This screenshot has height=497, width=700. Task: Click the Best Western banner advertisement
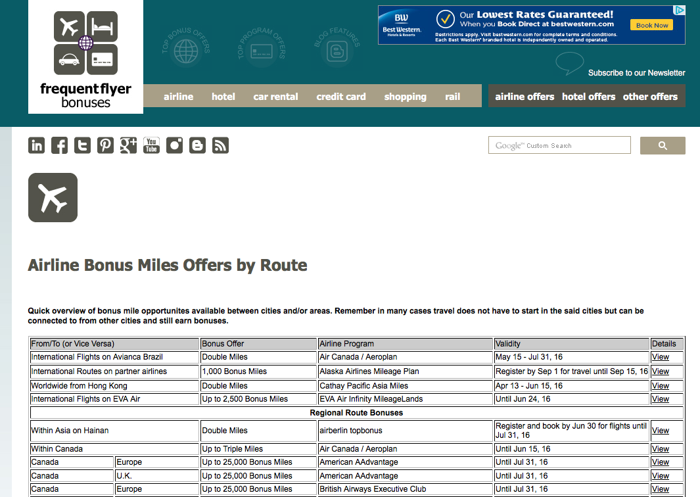531,25
